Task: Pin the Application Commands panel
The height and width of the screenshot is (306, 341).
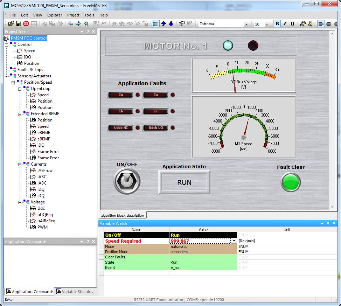Action: tap(88, 242)
